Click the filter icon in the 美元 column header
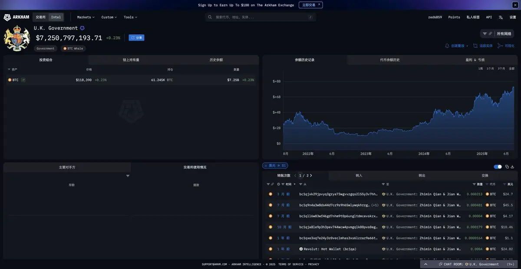This screenshot has height=269, width=521. 504,184
